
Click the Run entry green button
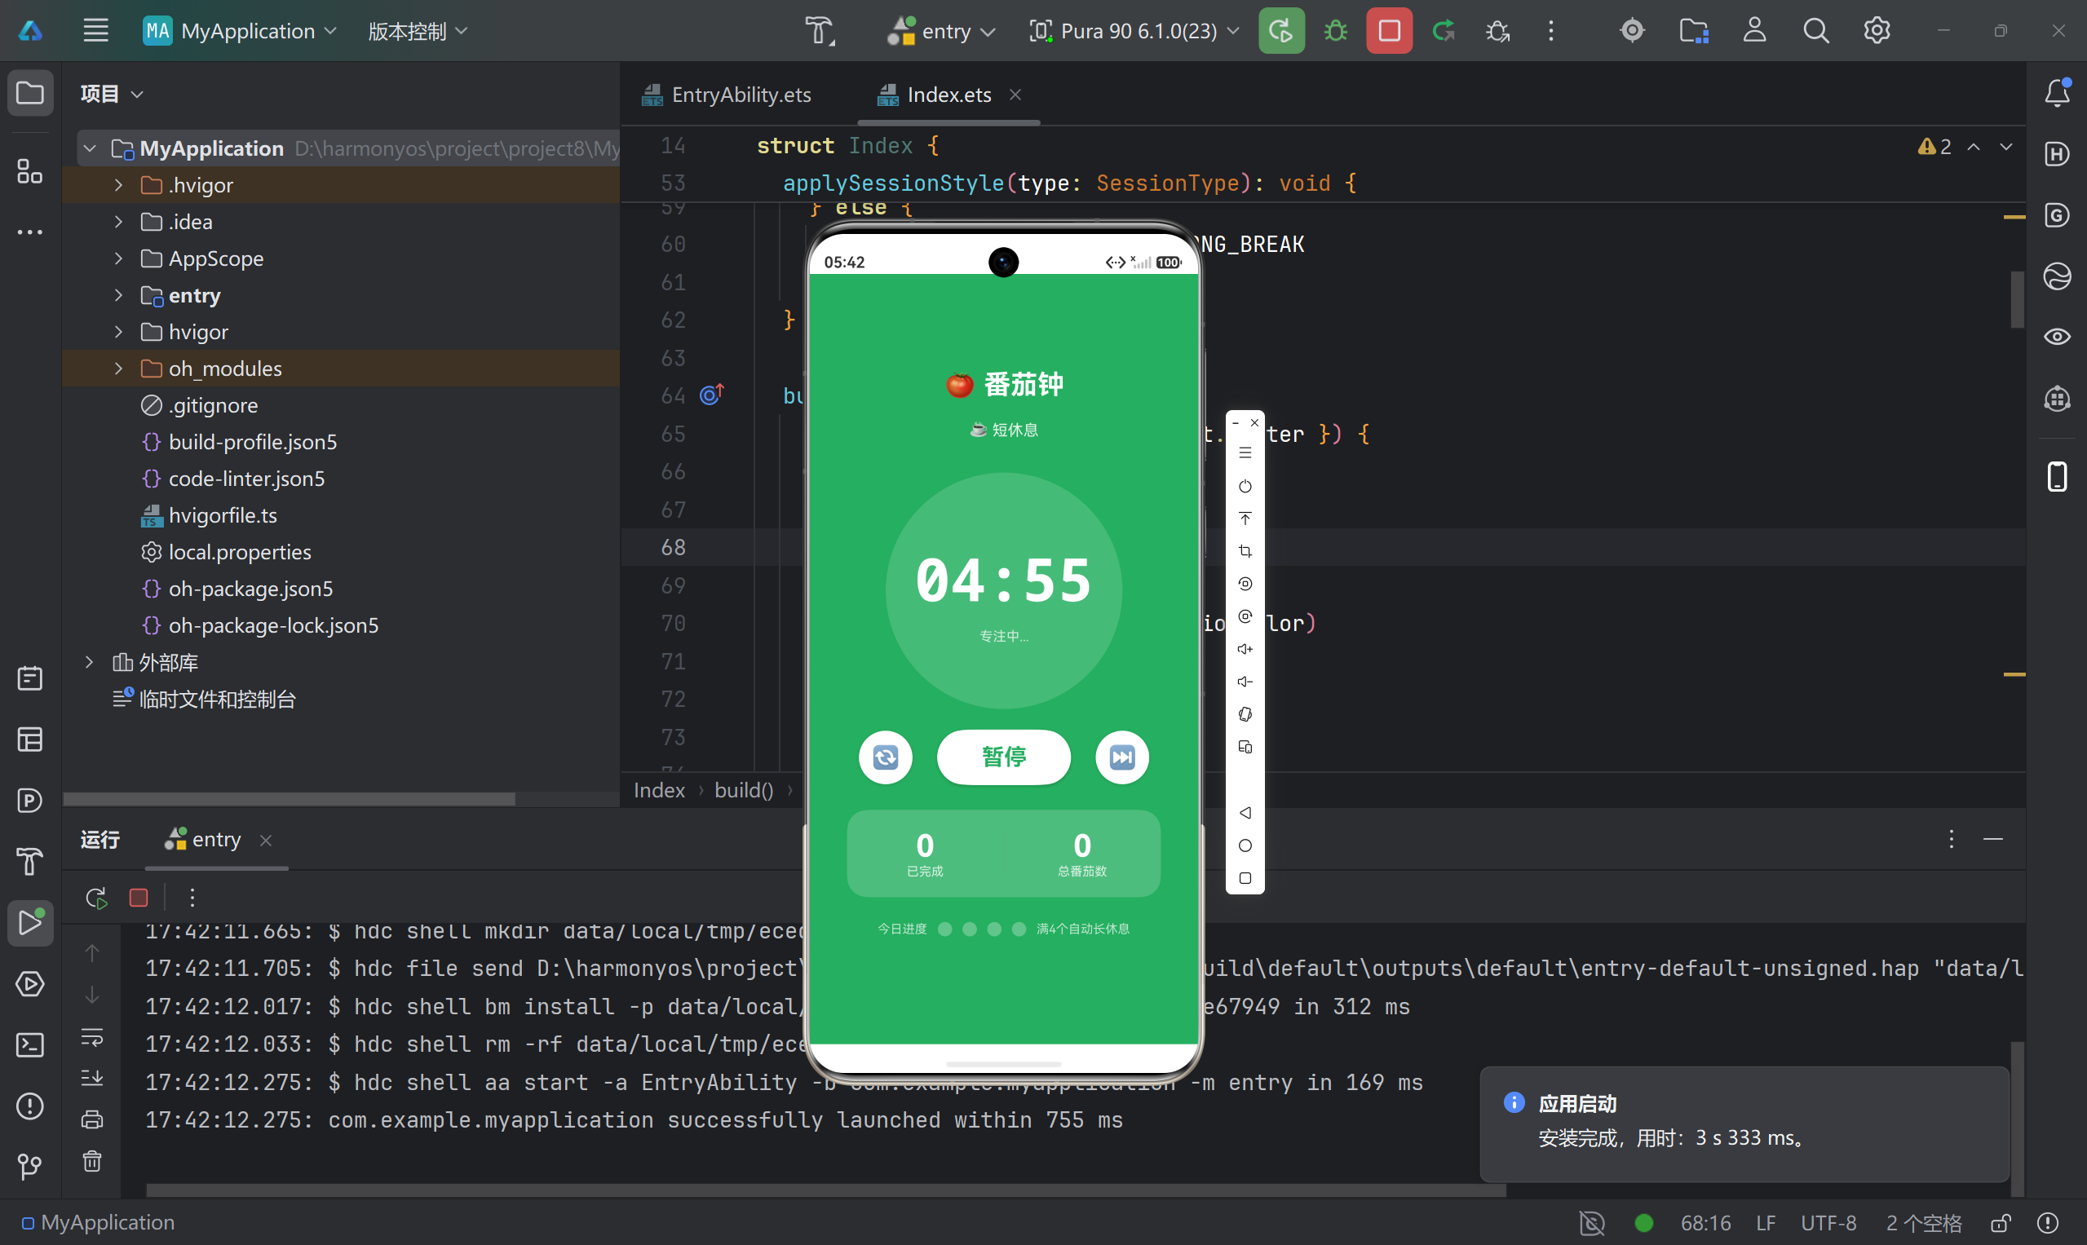pos(1280,31)
